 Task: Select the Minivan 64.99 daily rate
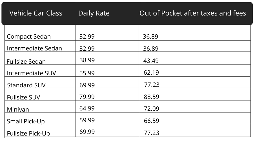point(87,108)
